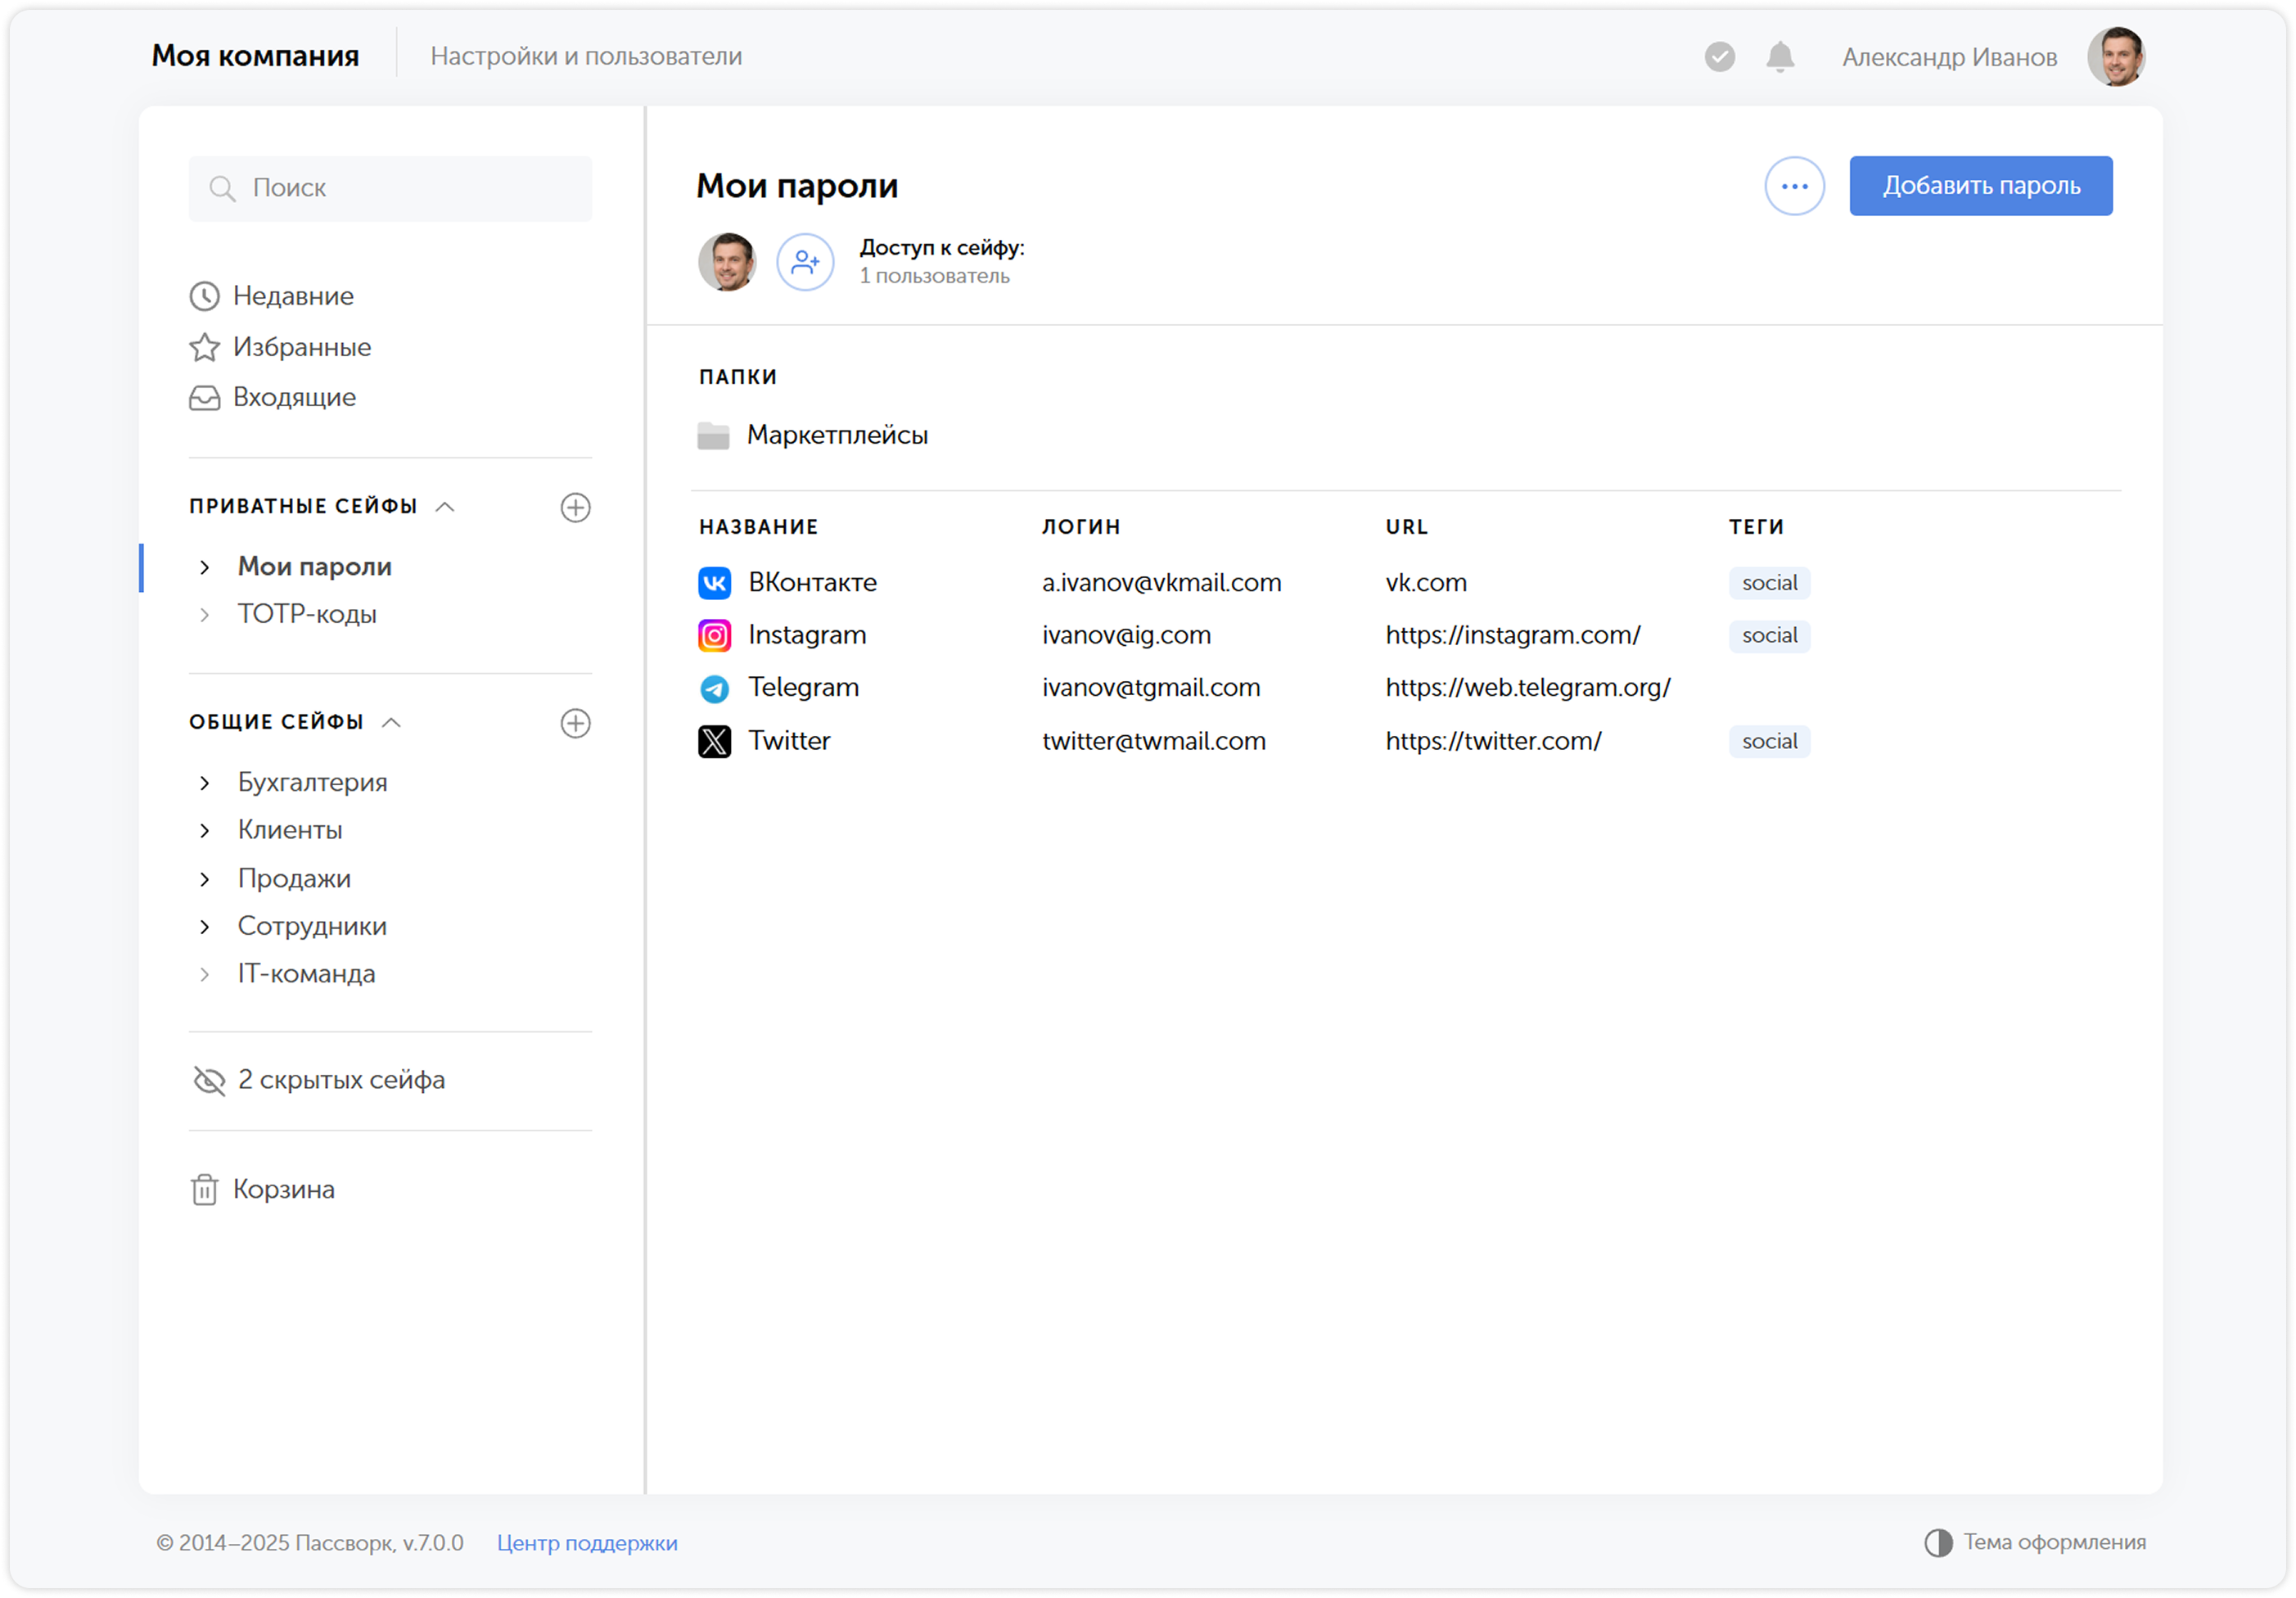This screenshot has width=2296, height=1598.
Task: Show the 2 скрытых сейфа hidden vaults
Action: click(x=318, y=1080)
